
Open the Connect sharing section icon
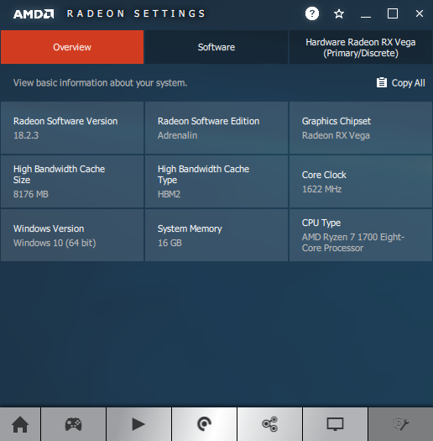[x=269, y=424]
